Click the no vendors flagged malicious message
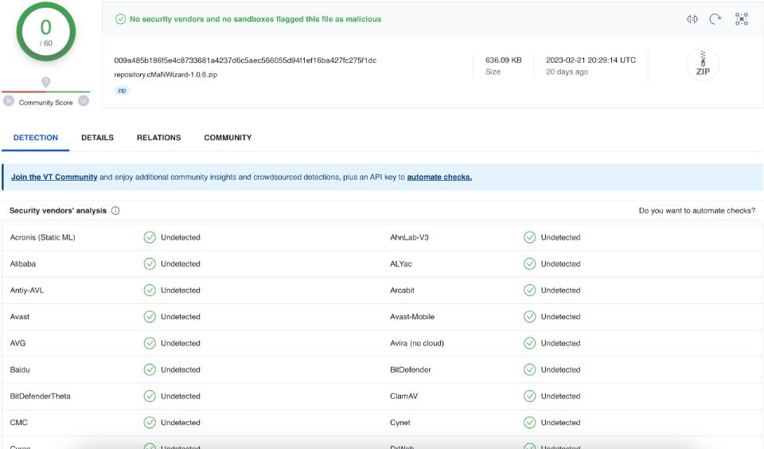764x449 pixels. (x=255, y=19)
